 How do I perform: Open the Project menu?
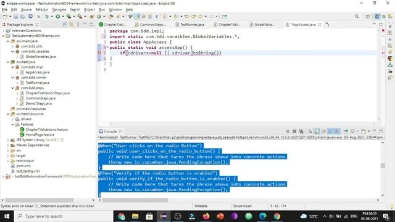pos(89,10)
